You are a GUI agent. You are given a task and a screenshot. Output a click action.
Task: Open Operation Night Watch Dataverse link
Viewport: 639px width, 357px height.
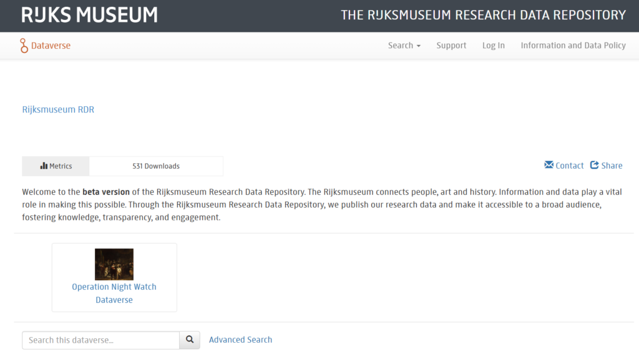(114, 293)
